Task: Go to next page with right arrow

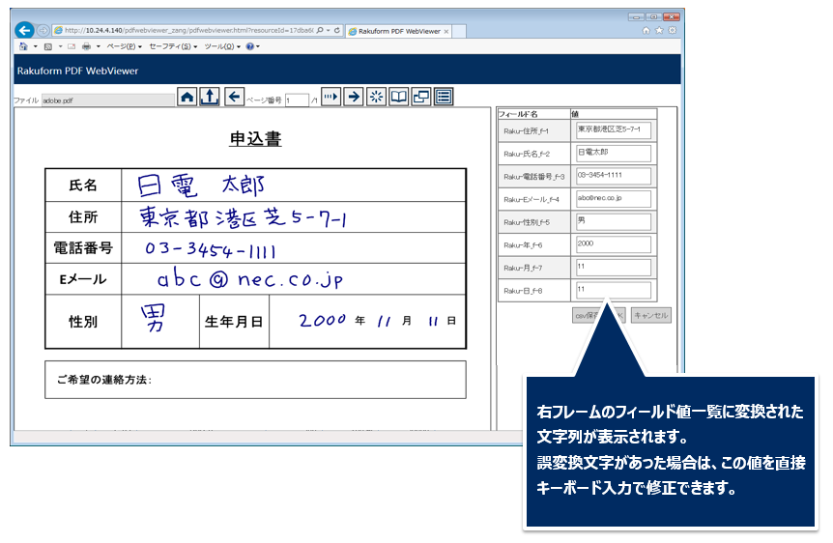Action: (354, 97)
